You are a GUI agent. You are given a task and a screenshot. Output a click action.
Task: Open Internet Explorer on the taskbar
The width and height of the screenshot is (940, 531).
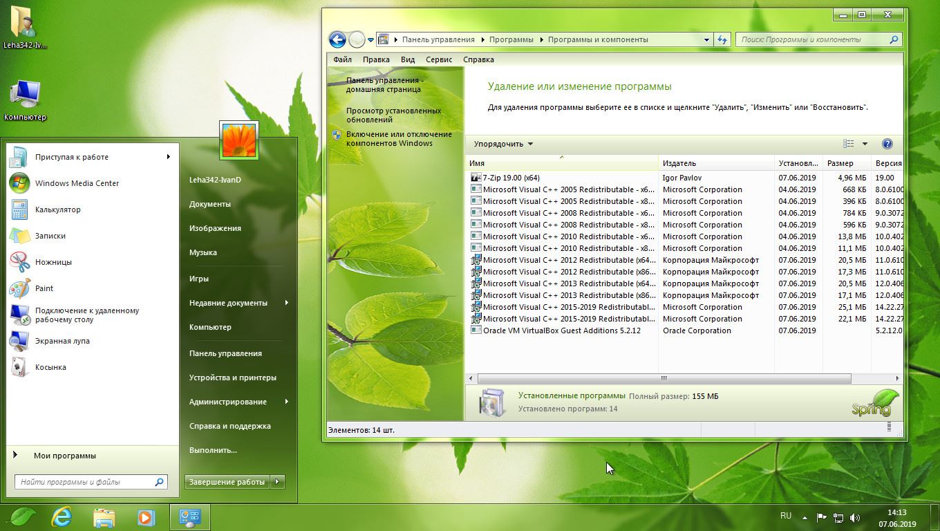coord(62,516)
